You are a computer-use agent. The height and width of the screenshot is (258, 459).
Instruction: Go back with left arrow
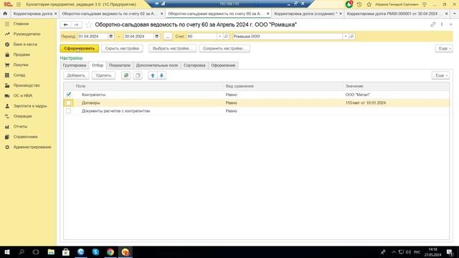pos(66,25)
